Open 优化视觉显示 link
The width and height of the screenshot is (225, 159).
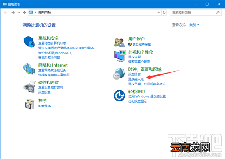(x=137, y=101)
